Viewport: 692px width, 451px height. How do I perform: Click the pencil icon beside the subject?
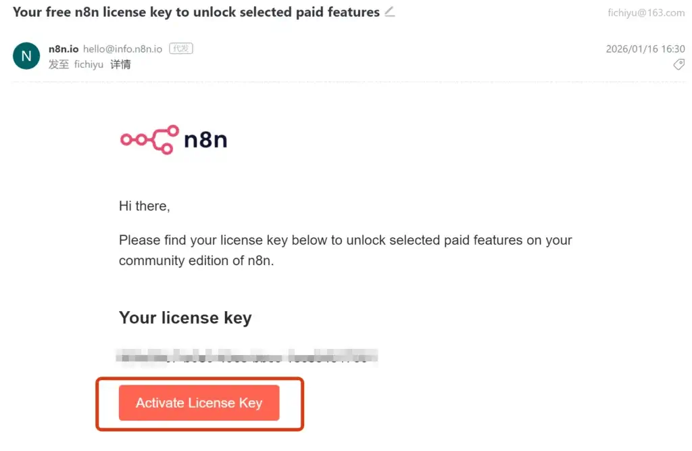click(390, 12)
